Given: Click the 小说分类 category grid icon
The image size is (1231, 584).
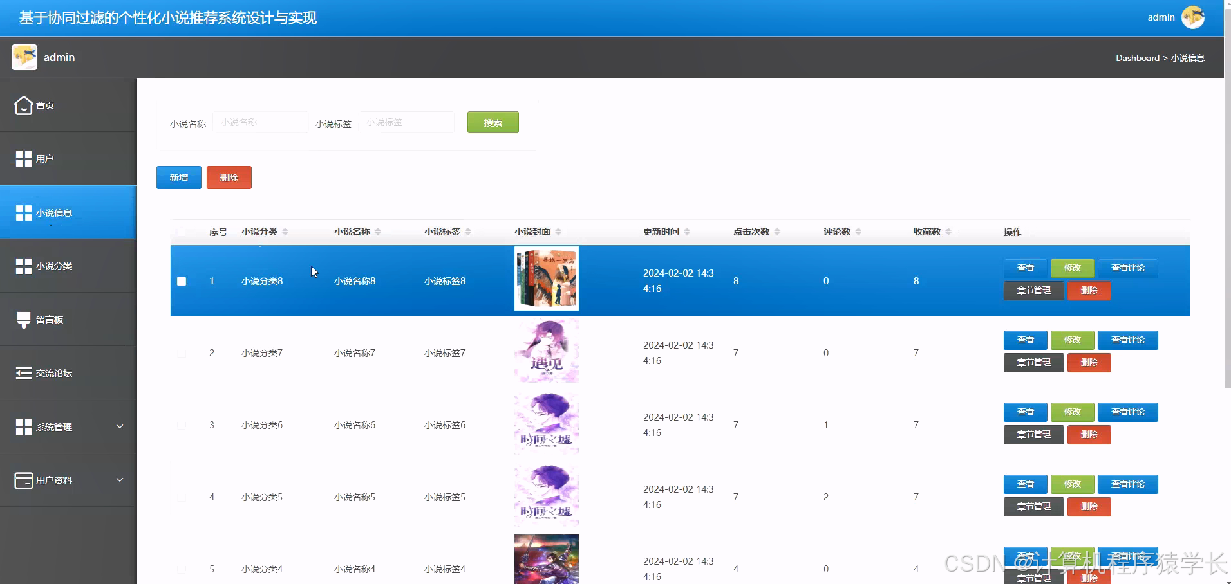Looking at the screenshot, I should click(x=23, y=266).
